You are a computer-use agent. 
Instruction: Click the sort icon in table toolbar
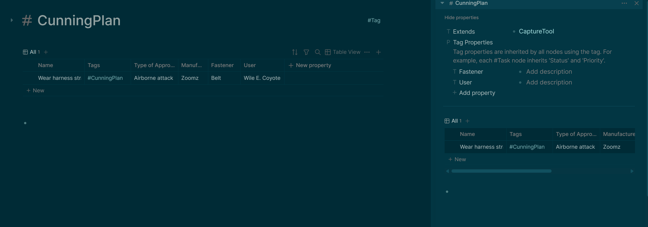click(x=295, y=52)
